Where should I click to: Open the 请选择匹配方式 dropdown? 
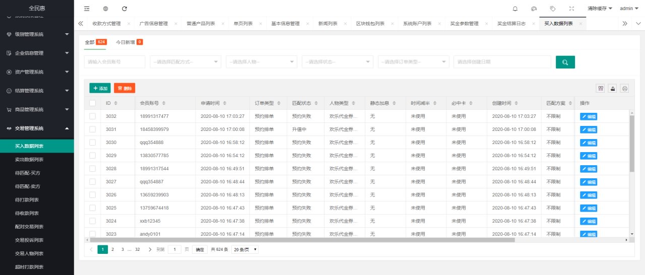coord(185,62)
